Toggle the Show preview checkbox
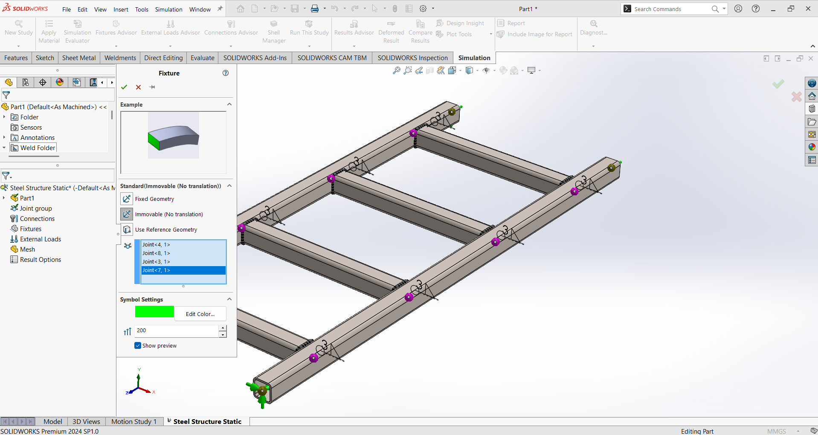Viewport: 818px width, 435px height. tap(138, 345)
